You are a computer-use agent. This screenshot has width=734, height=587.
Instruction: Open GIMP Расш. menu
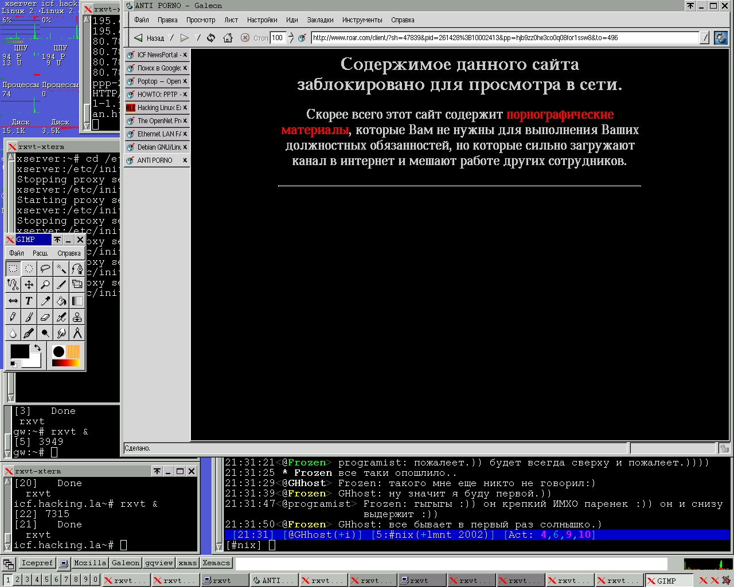click(x=40, y=253)
